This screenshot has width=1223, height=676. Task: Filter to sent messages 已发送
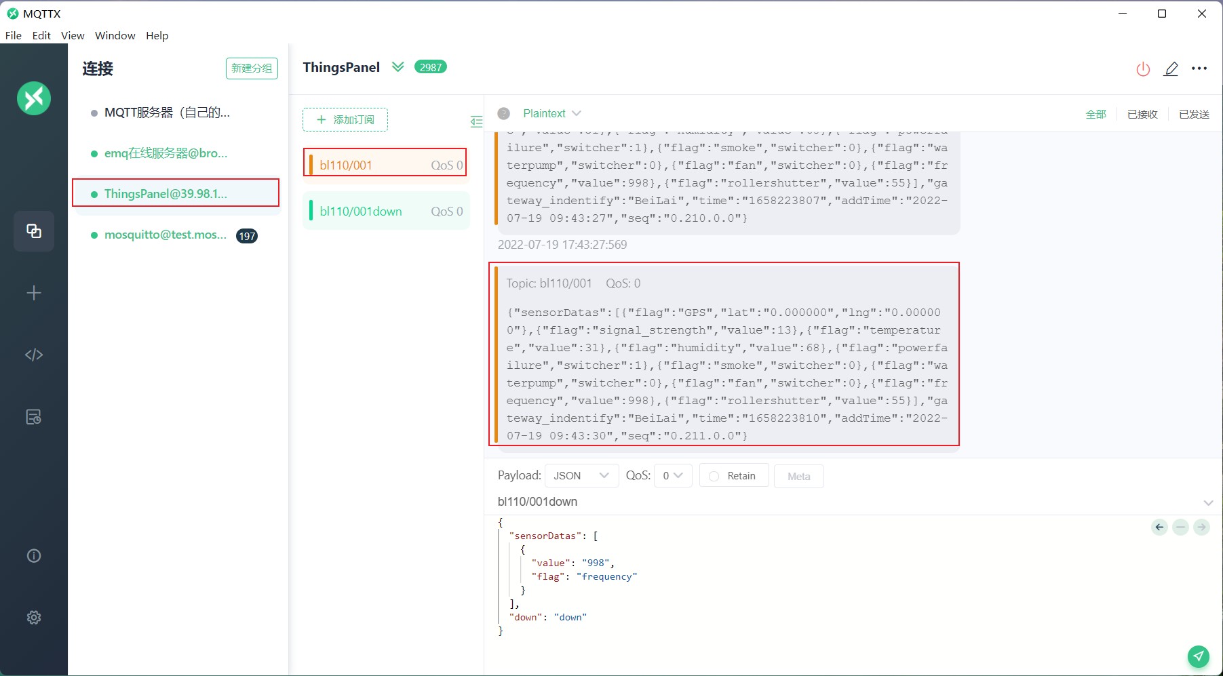[1194, 114]
